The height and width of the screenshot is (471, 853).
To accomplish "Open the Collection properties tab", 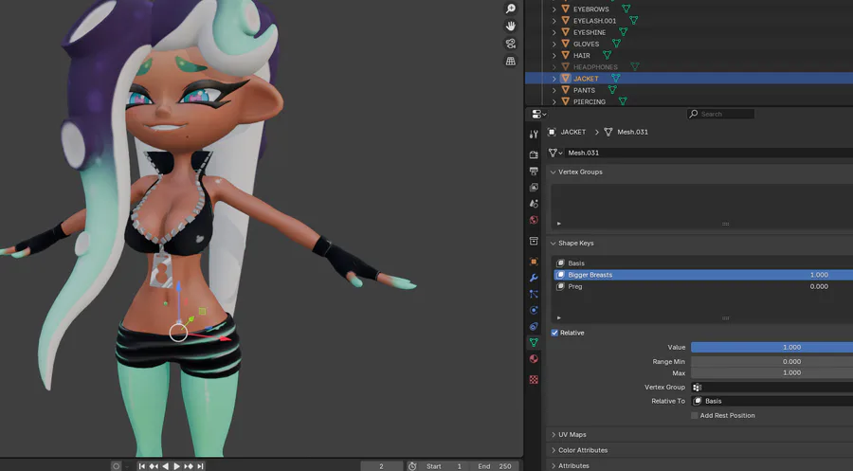I will tap(534, 241).
